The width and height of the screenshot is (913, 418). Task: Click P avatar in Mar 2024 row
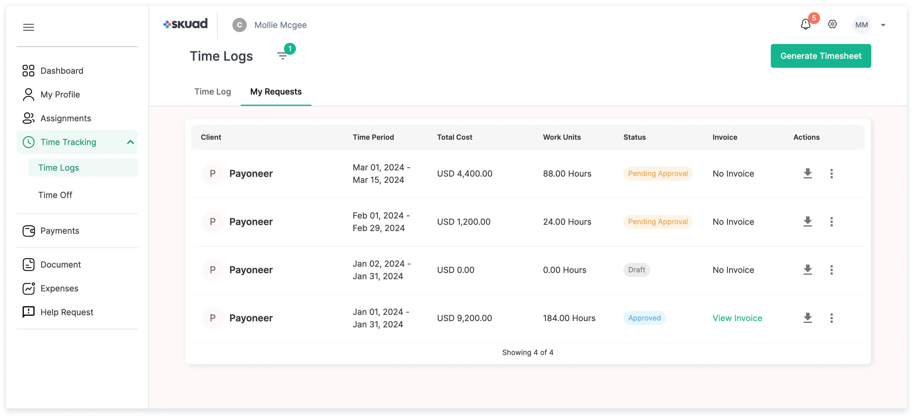[212, 174]
